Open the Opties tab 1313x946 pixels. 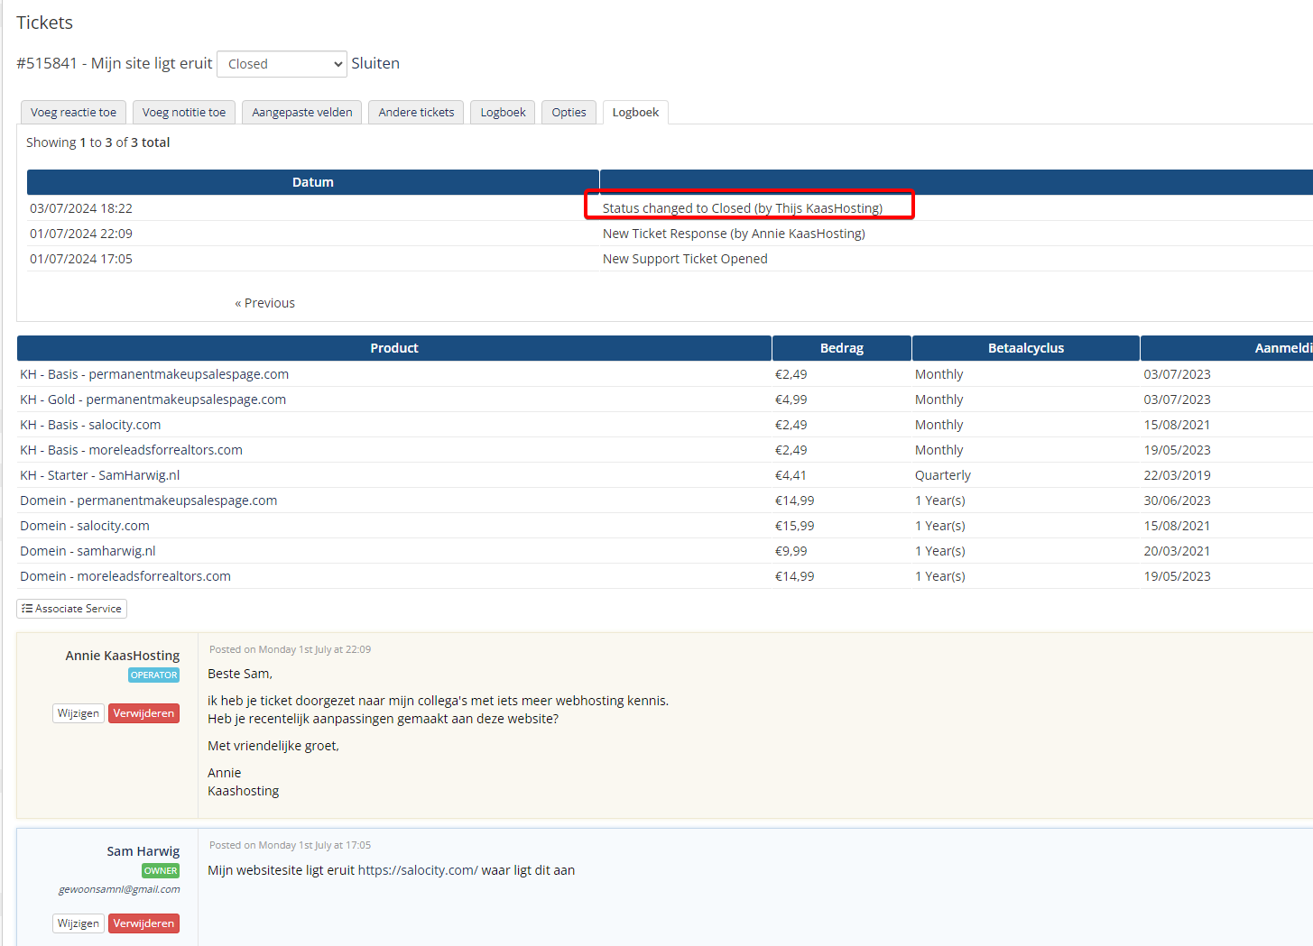tap(569, 113)
